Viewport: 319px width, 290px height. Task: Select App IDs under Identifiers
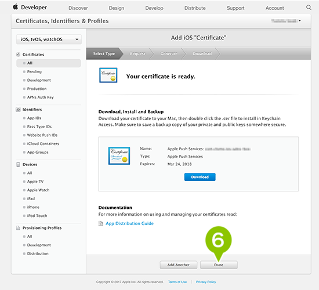pos(34,118)
